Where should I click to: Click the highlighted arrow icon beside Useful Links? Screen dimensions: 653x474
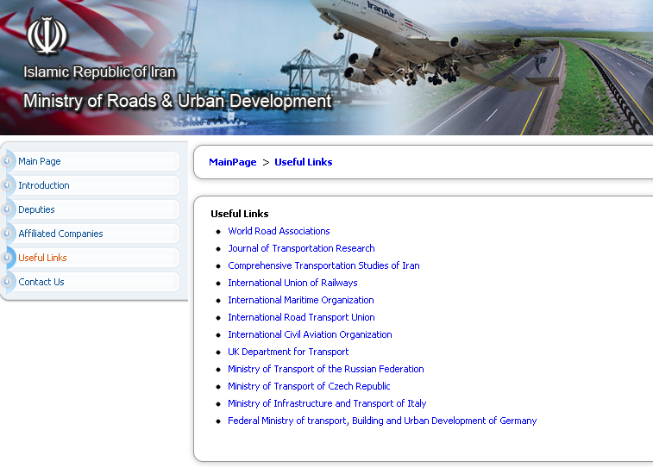pos(8,258)
